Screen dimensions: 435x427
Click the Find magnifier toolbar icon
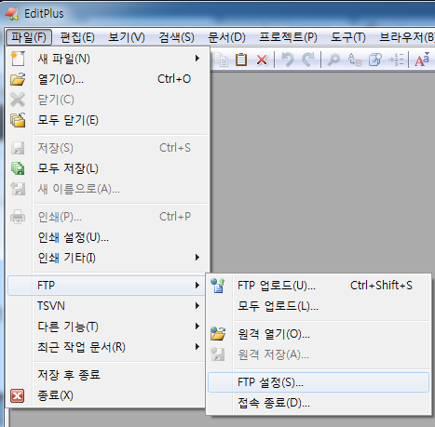[x=333, y=60]
